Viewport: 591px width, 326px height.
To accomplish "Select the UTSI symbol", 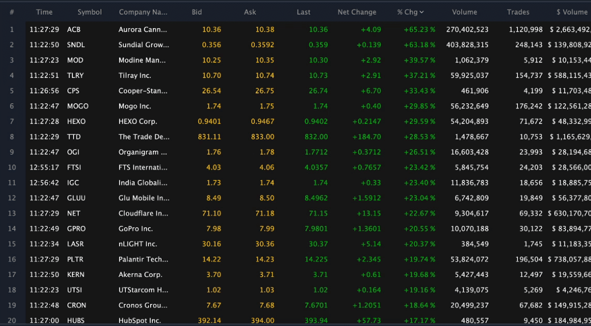I will 74,290.
